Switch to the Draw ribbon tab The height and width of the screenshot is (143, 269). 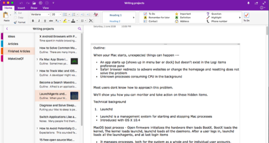pos(34,8)
